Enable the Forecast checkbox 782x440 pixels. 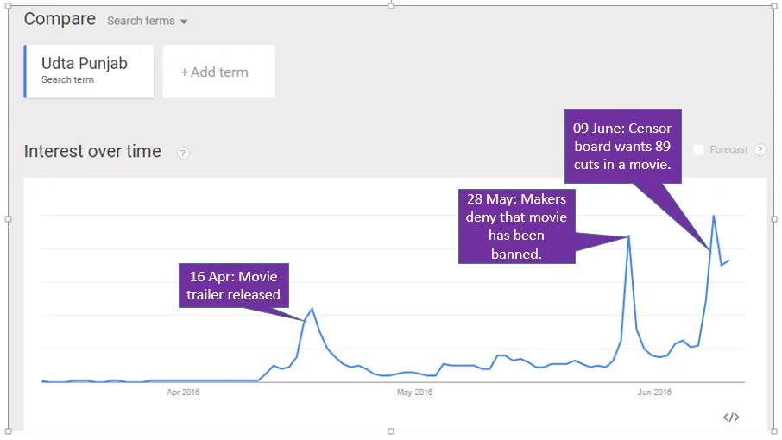pyautogui.click(x=698, y=149)
